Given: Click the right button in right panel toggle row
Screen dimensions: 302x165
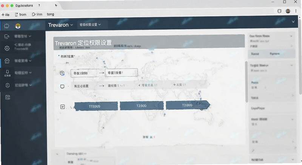Looking at the screenshot, I should tap(275, 54).
